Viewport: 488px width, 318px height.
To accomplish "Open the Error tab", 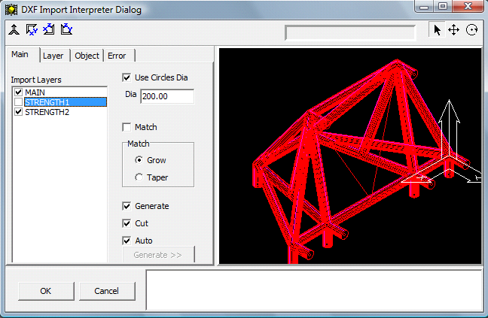I will click(x=117, y=56).
